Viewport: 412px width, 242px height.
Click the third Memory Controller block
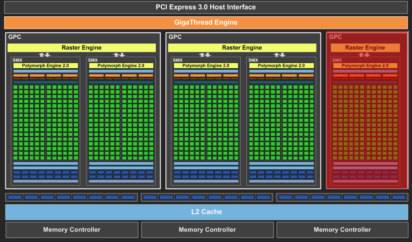342,230
